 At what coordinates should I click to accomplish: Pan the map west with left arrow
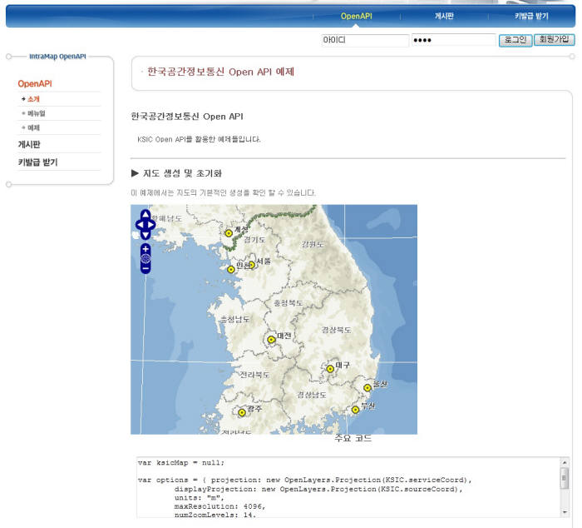[140, 225]
